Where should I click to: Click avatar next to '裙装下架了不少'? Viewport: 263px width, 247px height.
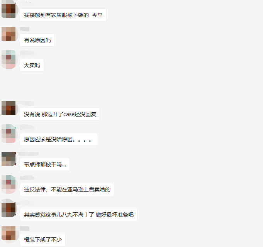click(9, 234)
